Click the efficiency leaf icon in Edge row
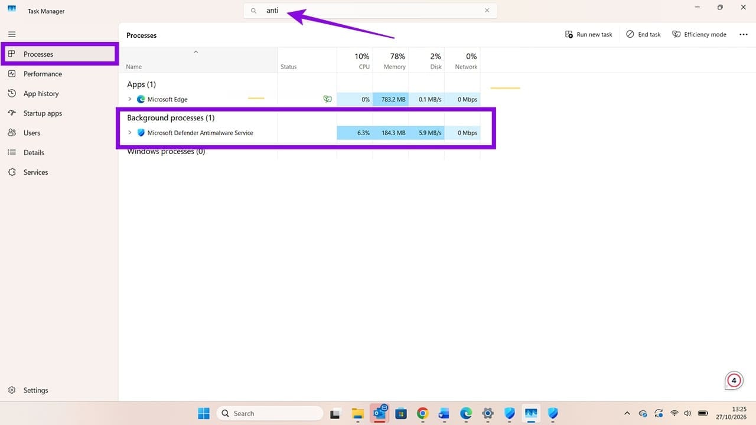 tap(328, 99)
